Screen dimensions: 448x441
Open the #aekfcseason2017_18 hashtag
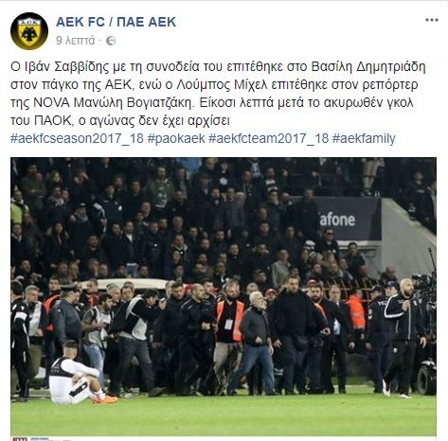coord(77,138)
